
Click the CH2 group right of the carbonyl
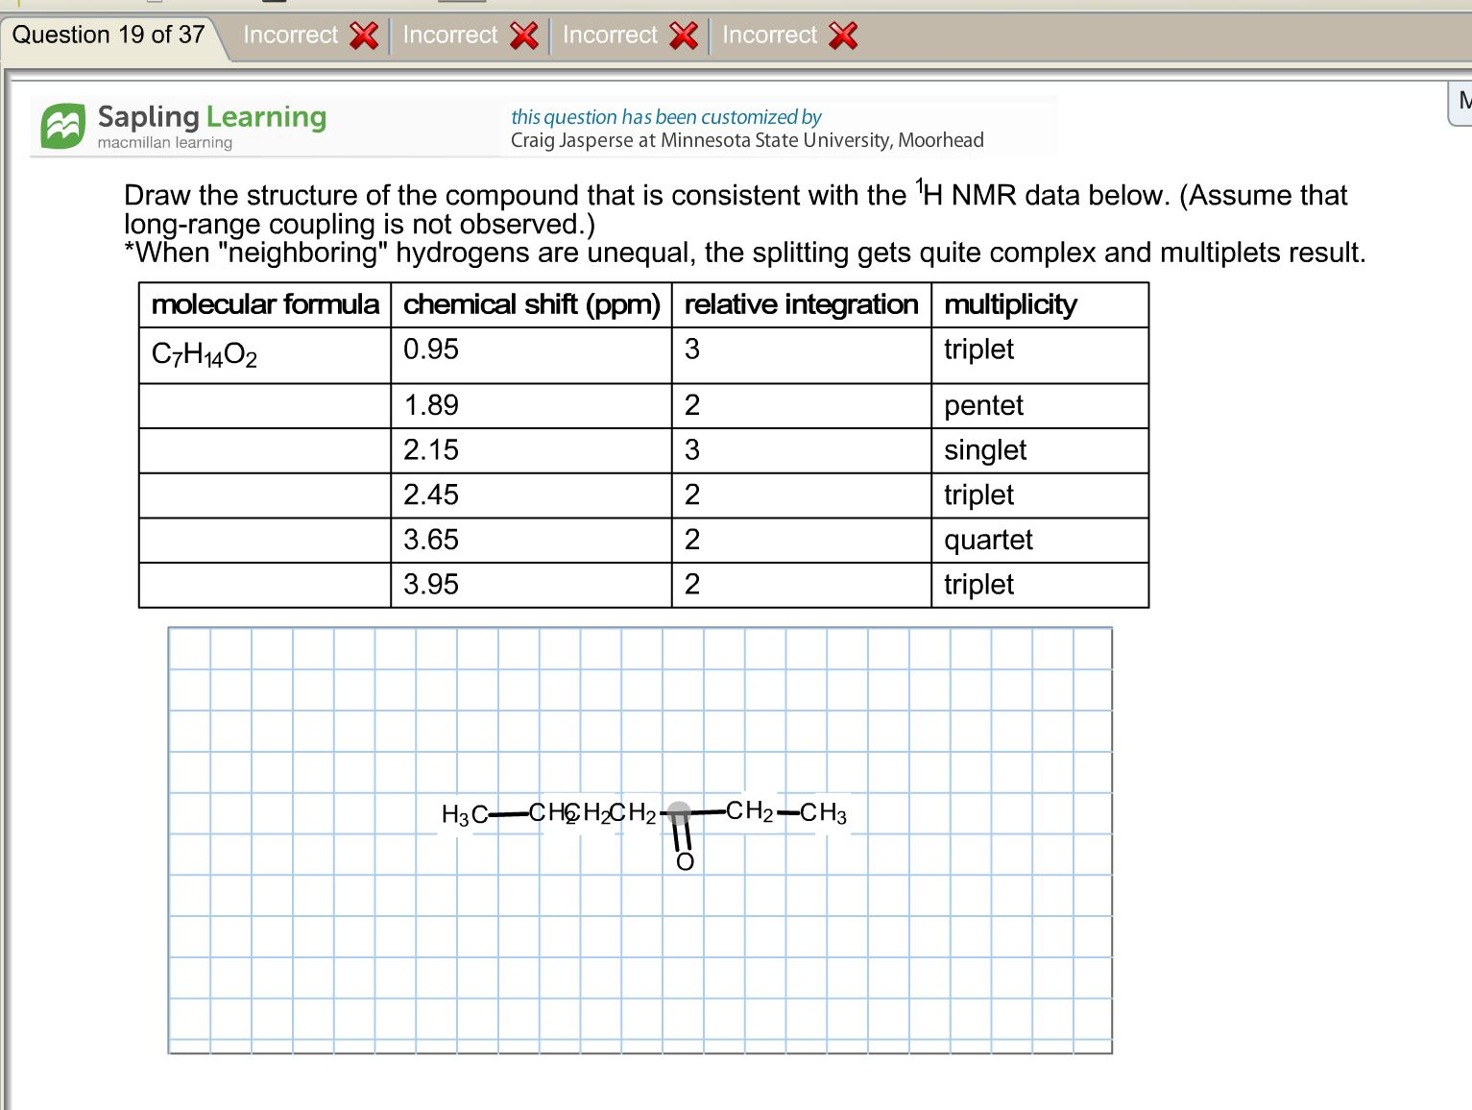click(749, 811)
